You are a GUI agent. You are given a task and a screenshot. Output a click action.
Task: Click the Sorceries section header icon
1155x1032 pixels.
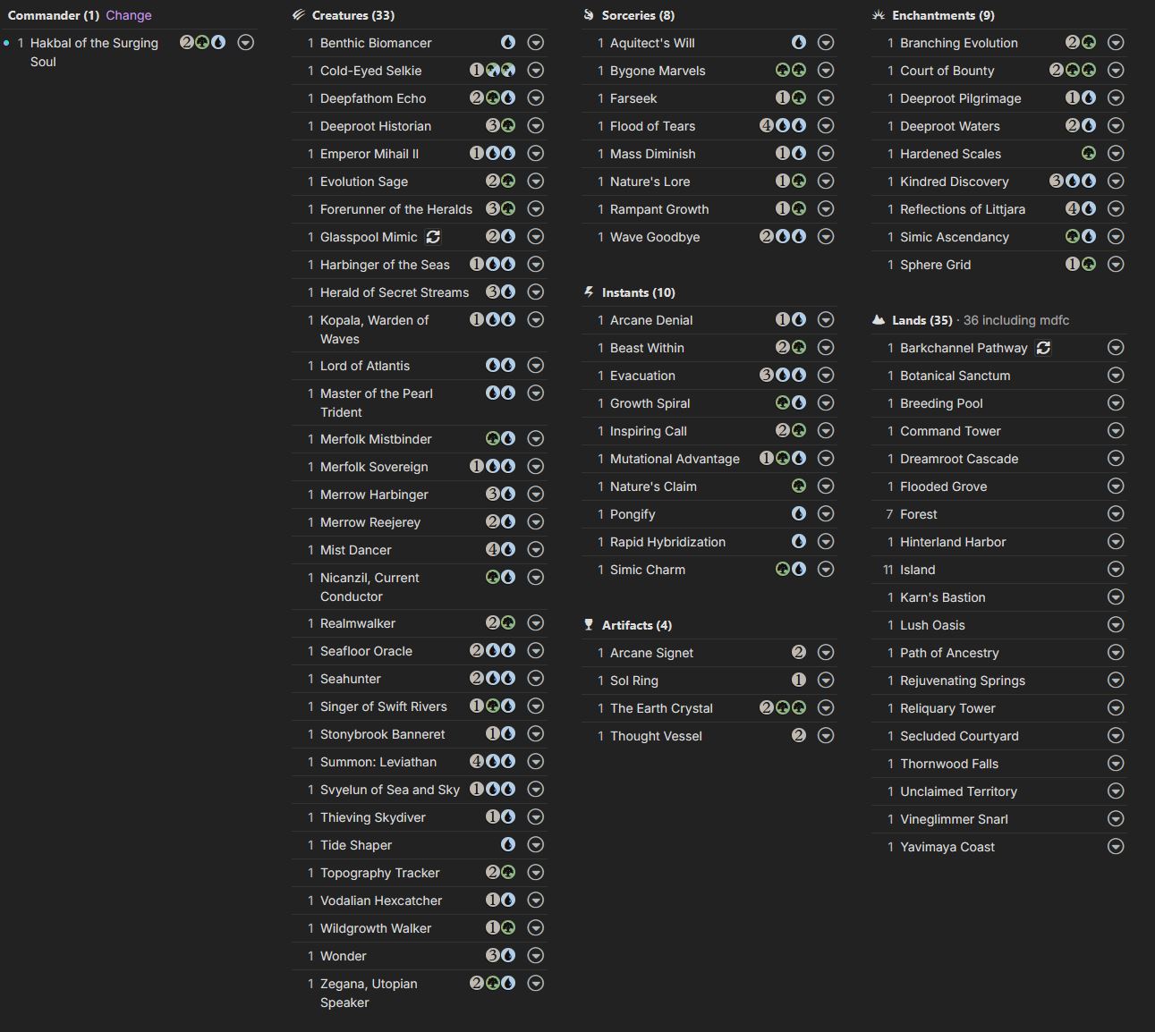pyautogui.click(x=589, y=15)
